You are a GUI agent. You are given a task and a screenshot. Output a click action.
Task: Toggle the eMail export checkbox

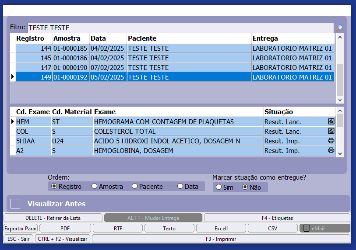(307, 228)
